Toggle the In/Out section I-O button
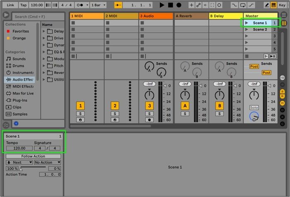This screenshot has height=197, width=290. [x=282, y=78]
